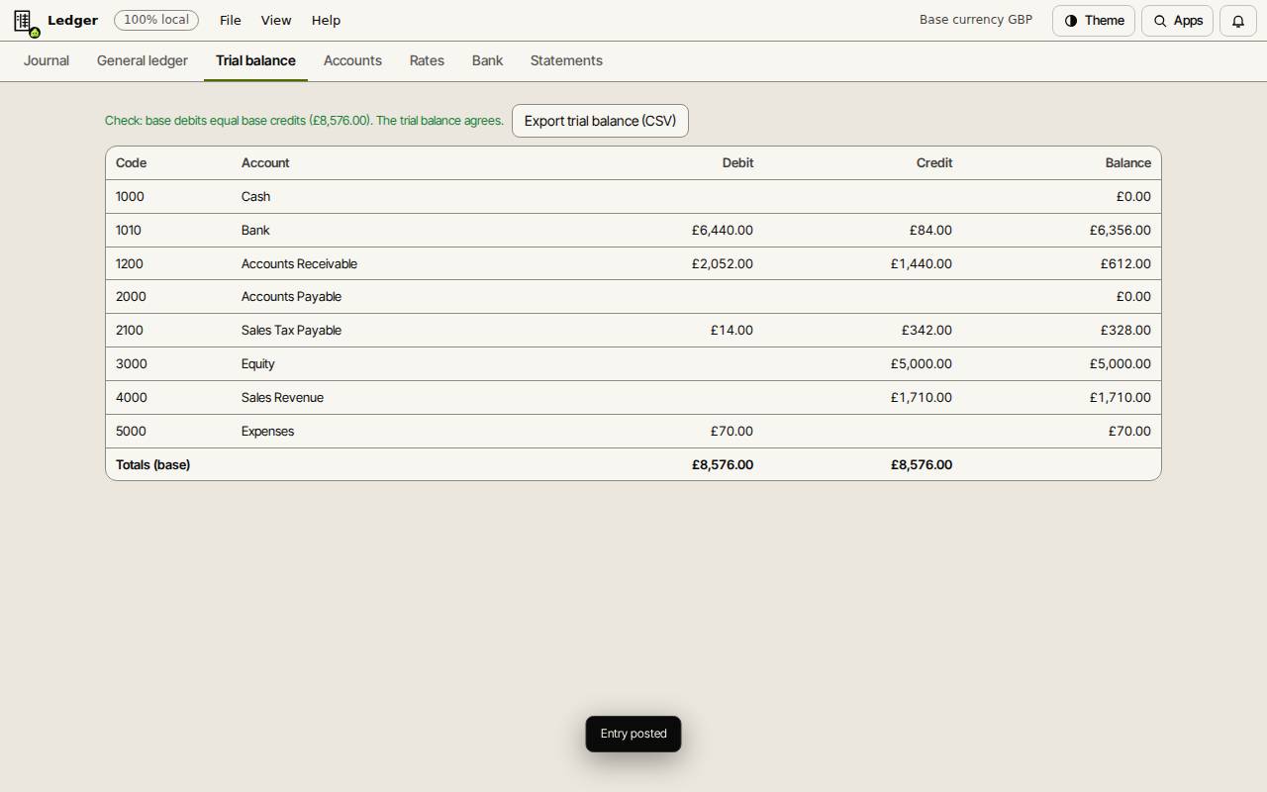Click the green trial balance check message
The image size is (1267, 792).
(304, 121)
